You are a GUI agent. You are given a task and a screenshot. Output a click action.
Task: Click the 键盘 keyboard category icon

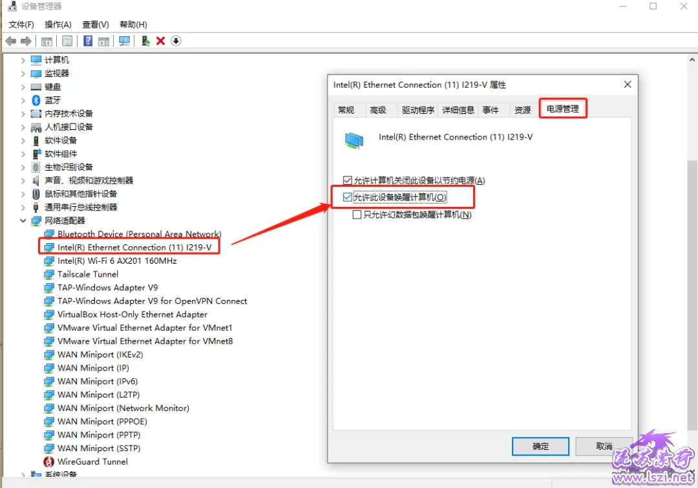(x=36, y=87)
